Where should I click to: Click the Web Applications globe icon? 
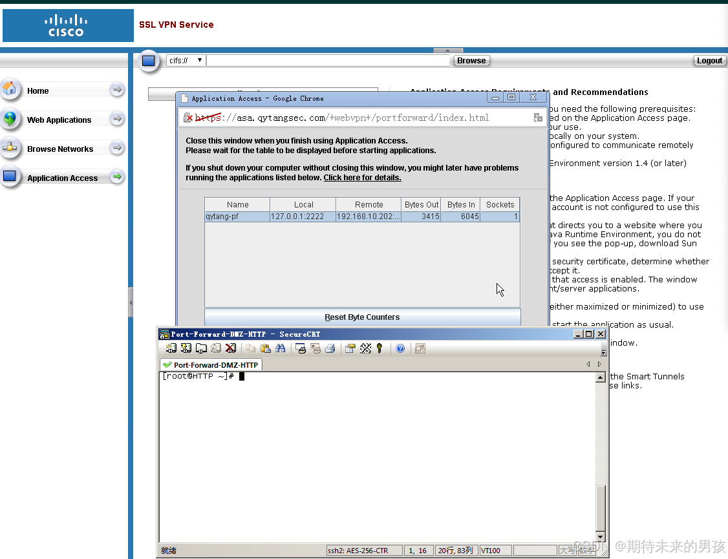10,118
